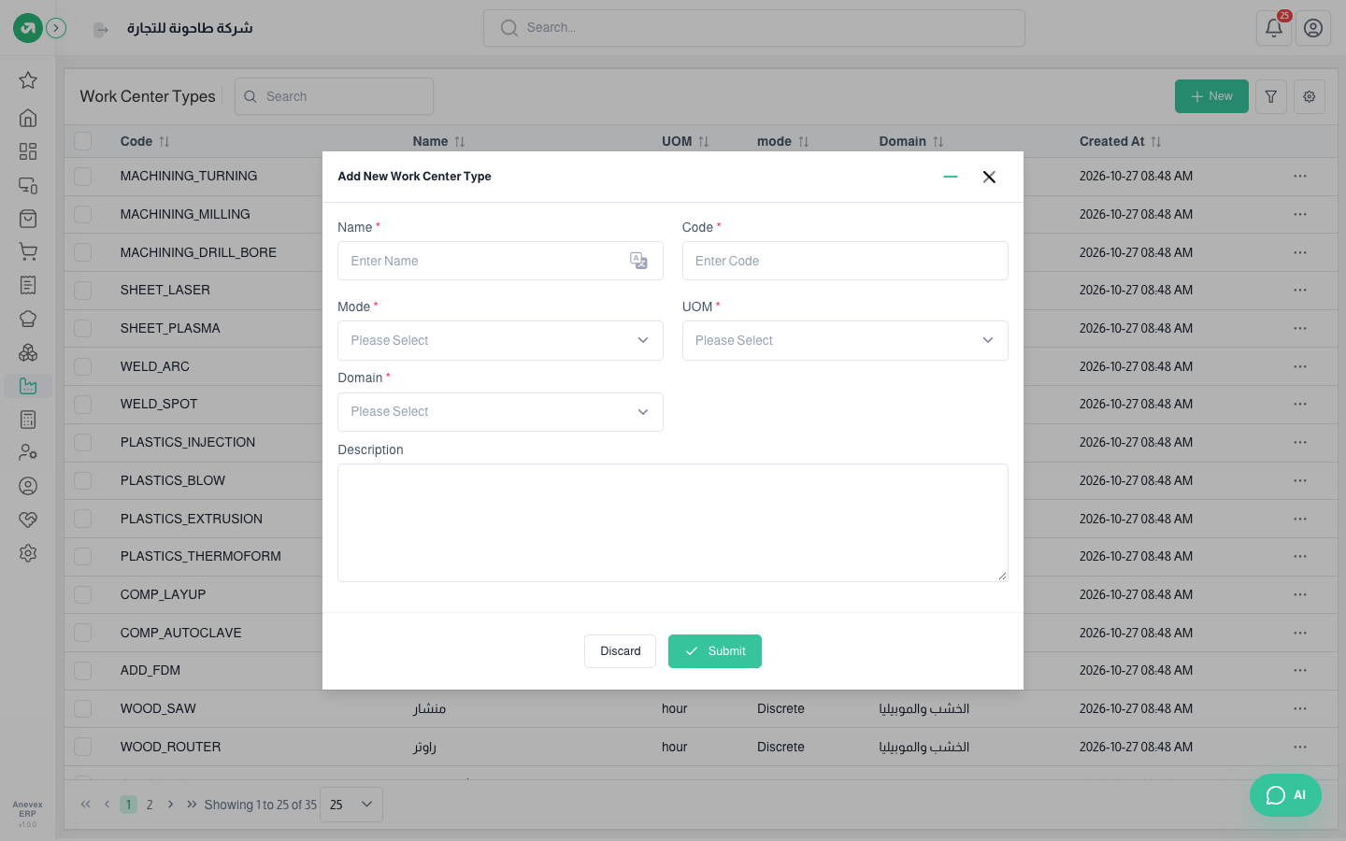The width and height of the screenshot is (1346, 841).
Task: Open the dashboard grid icon in sidebar
Action: pyautogui.click(x=28, y=151)
